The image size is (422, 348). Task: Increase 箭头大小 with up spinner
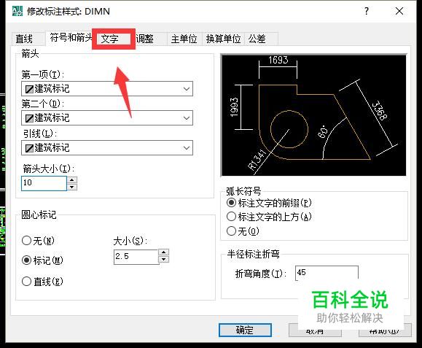click(x=72, y=179)
